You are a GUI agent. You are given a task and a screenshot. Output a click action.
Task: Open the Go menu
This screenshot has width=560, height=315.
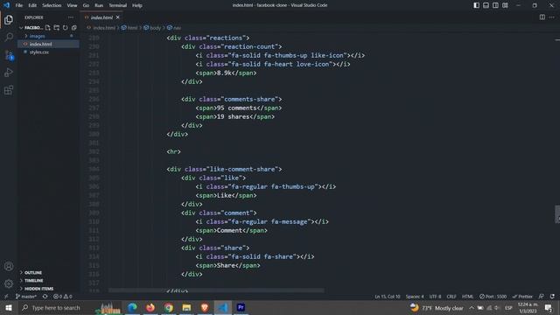[x=86, y=5]
